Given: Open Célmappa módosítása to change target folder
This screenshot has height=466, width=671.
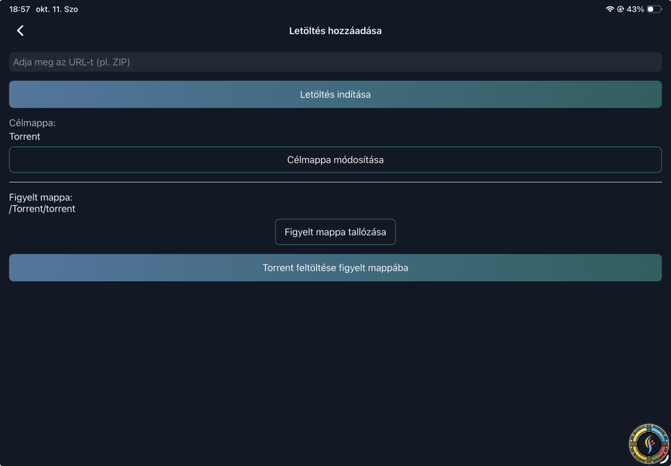Looking at the screenshot, I should [x=335, y=159].
